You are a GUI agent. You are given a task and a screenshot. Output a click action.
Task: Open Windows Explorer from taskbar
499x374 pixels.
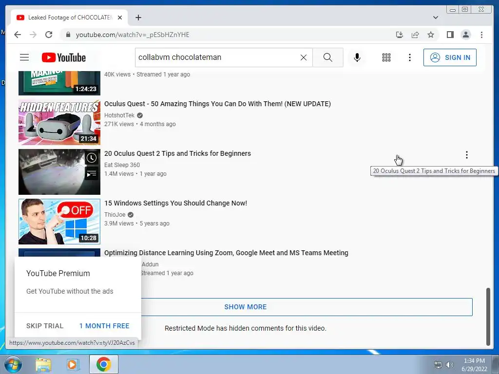click(43, 365)
